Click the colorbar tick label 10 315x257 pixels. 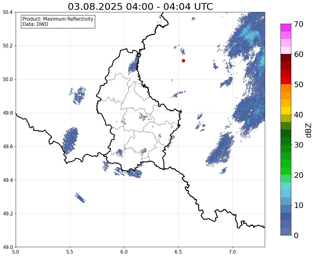click(x=298, y=205)
